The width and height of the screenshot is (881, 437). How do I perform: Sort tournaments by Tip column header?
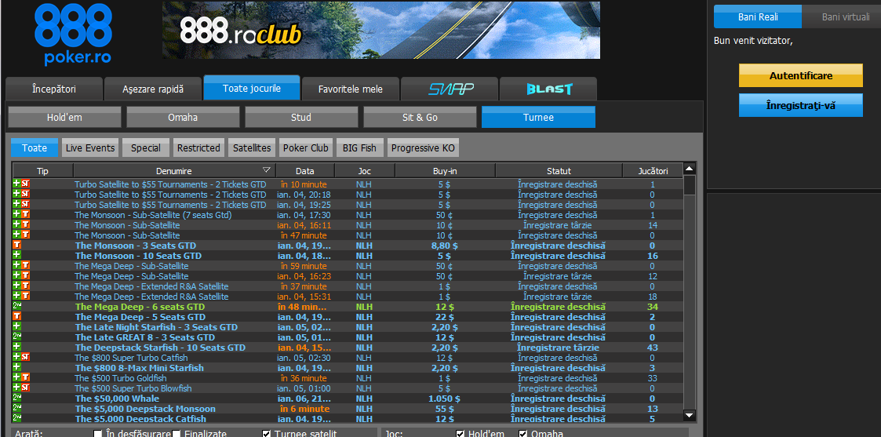point(42,171)
